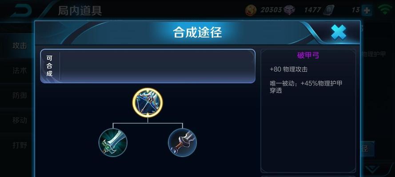Viewport: 395px width, 177px height.
Task: Select the armor-piercing bow item icon
Action: [x=148, y=103]
